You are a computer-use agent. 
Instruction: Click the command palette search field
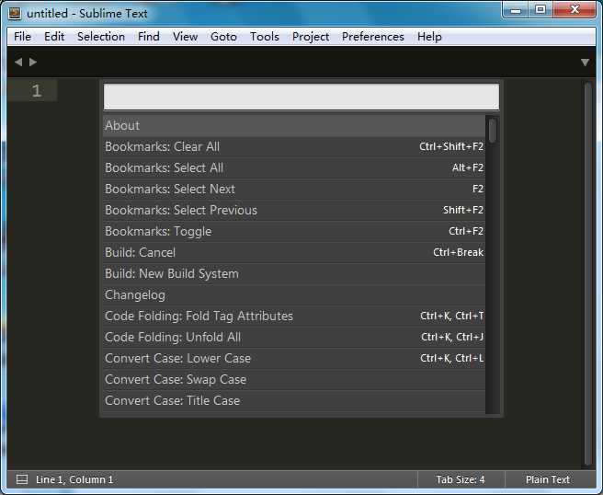click(301, 97)
